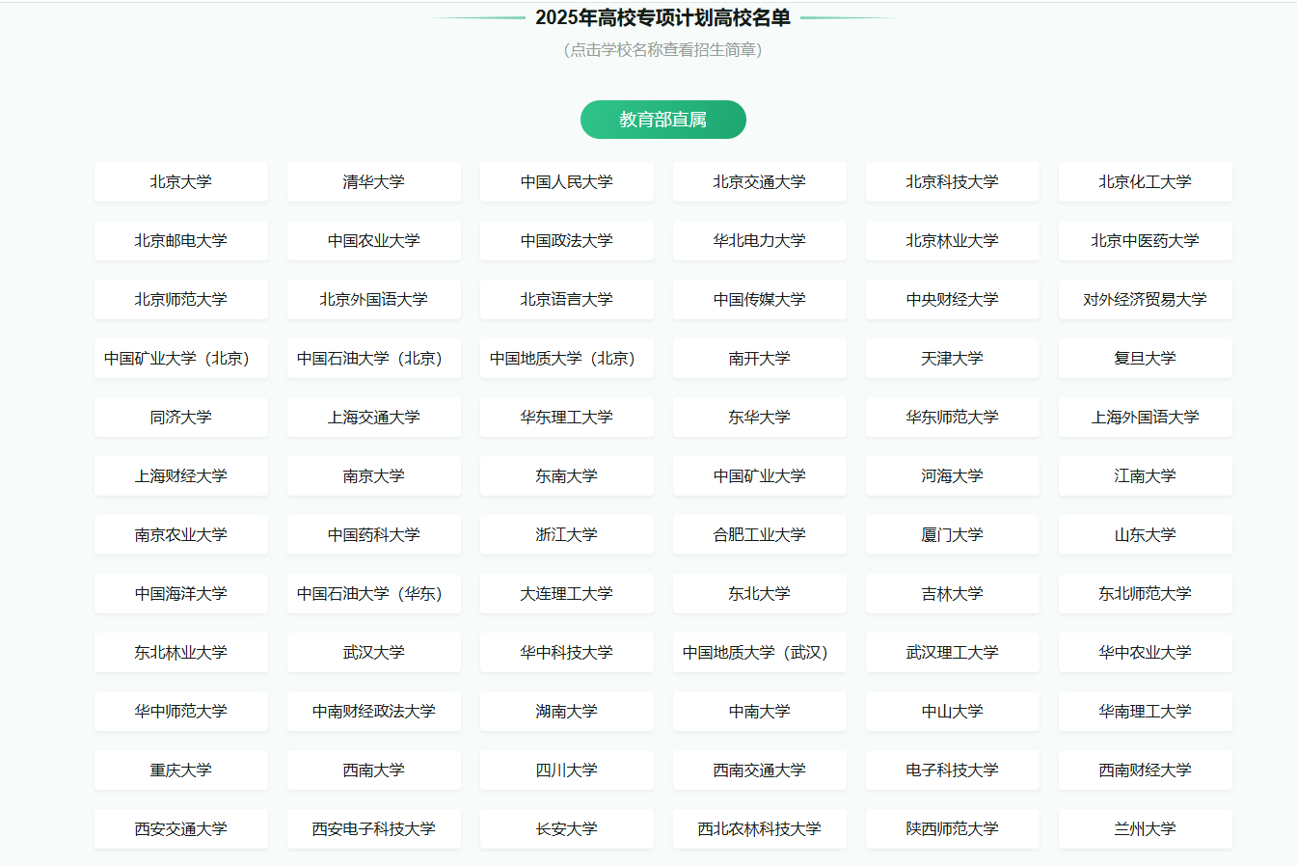Viewport: 1297px width, 865px height.
Task: Open 西北农林科技大学 link
Action: pyautogui.click(x=759, y=829)
